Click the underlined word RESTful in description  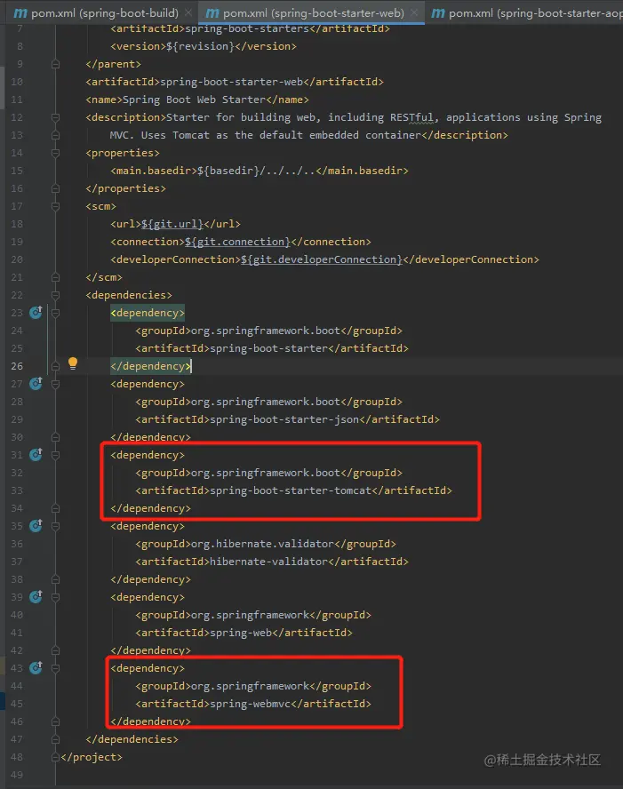(411, 117)
